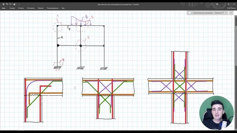This screenshot has height=133, width=237.
Task: Click the scroll down arrow of the vertical scrollbar
Action: [236, 129]
